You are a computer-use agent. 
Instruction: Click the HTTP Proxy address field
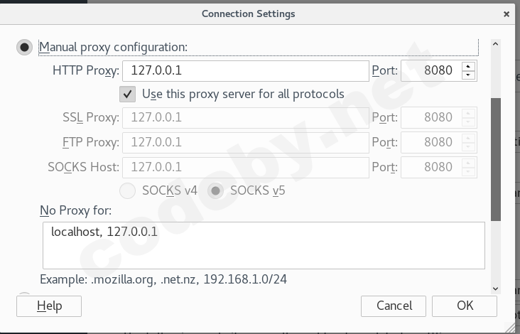[x=245, y=71]
